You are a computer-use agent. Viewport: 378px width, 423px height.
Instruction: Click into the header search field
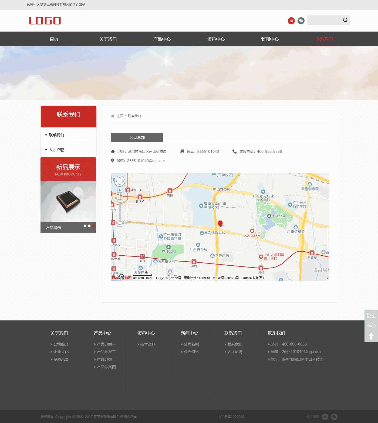(x=324, y=20)
